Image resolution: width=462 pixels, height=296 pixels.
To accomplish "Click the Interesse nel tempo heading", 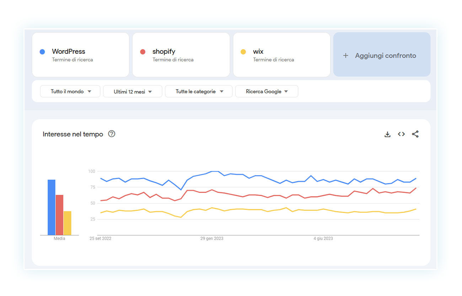I will coord(73,134).
